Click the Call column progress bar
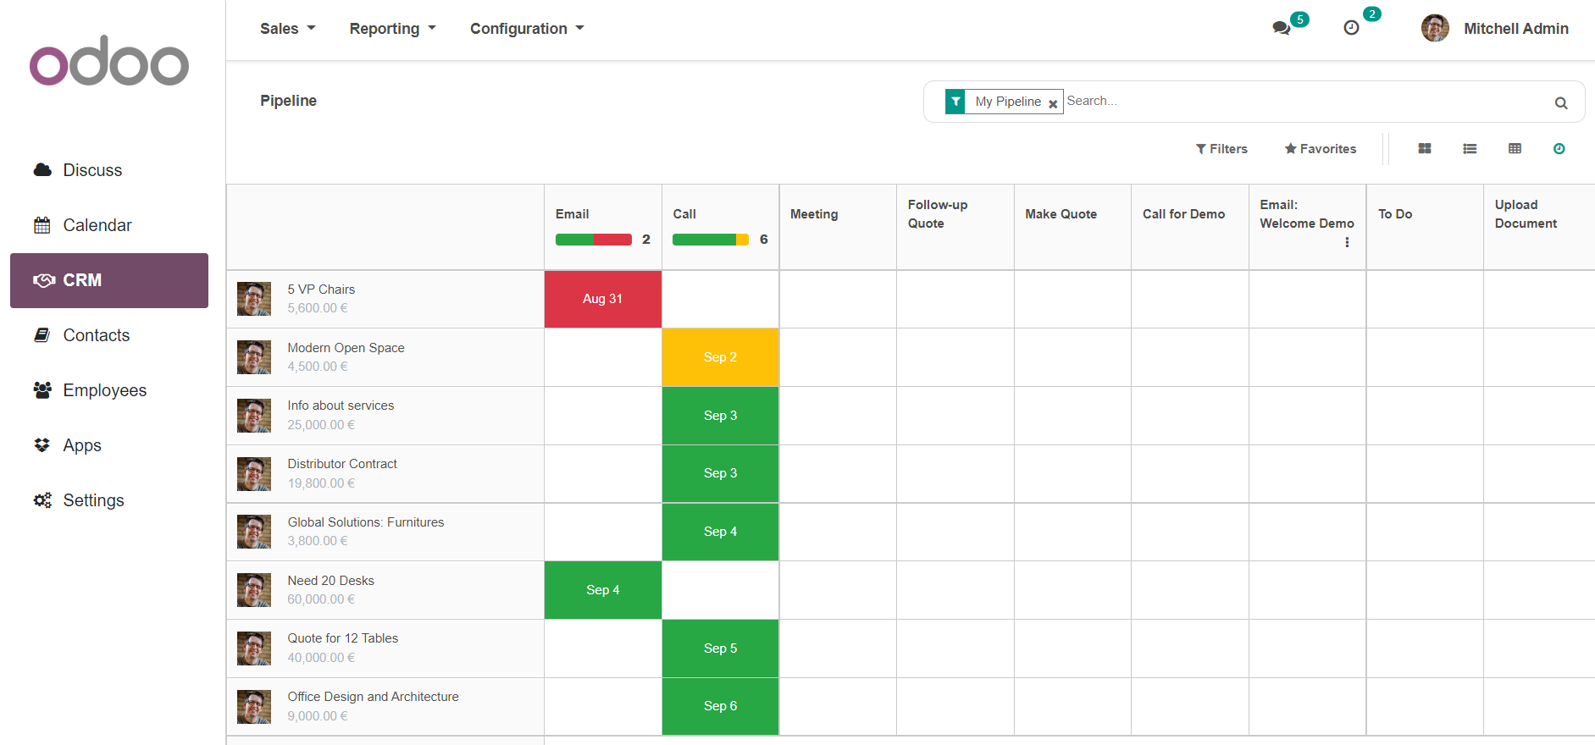1595x745 pixels. [711, 240]
